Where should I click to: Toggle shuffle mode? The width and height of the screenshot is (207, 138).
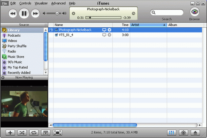tap(22, 133)
